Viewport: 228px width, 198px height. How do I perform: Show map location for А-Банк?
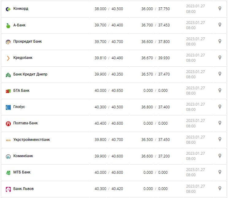coord(220,25)
